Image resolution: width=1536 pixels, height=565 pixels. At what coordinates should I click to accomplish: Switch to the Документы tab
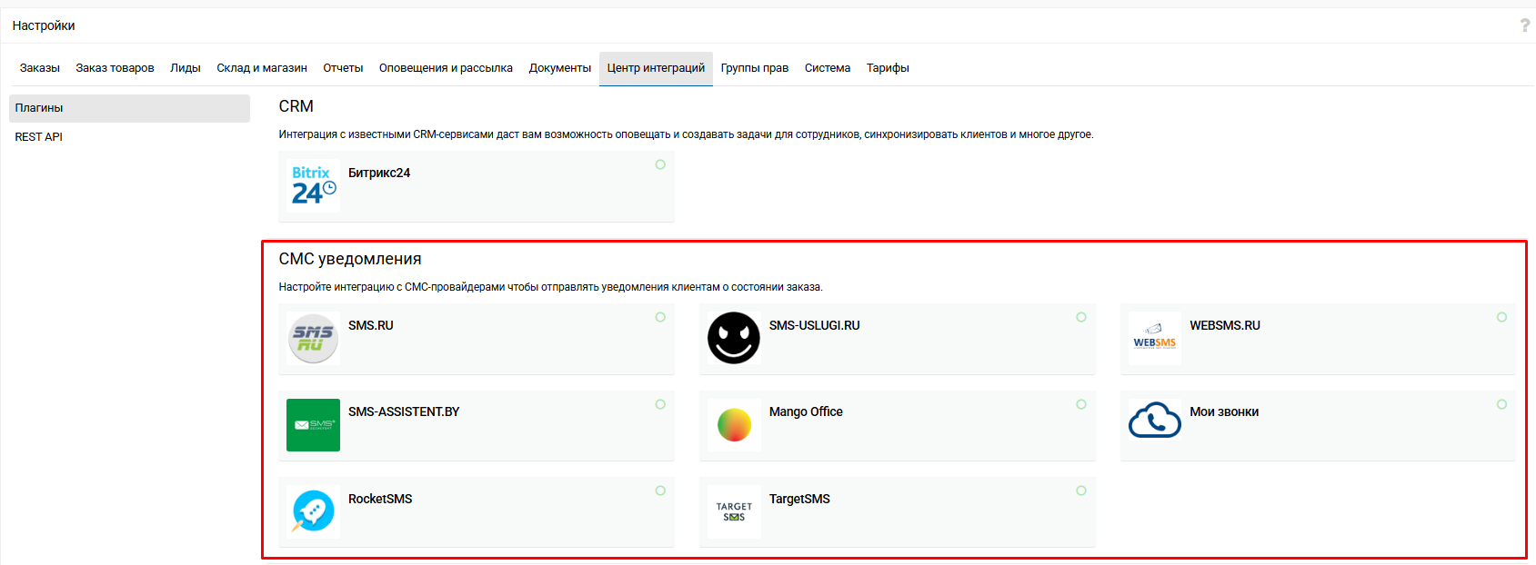point(560,68)
